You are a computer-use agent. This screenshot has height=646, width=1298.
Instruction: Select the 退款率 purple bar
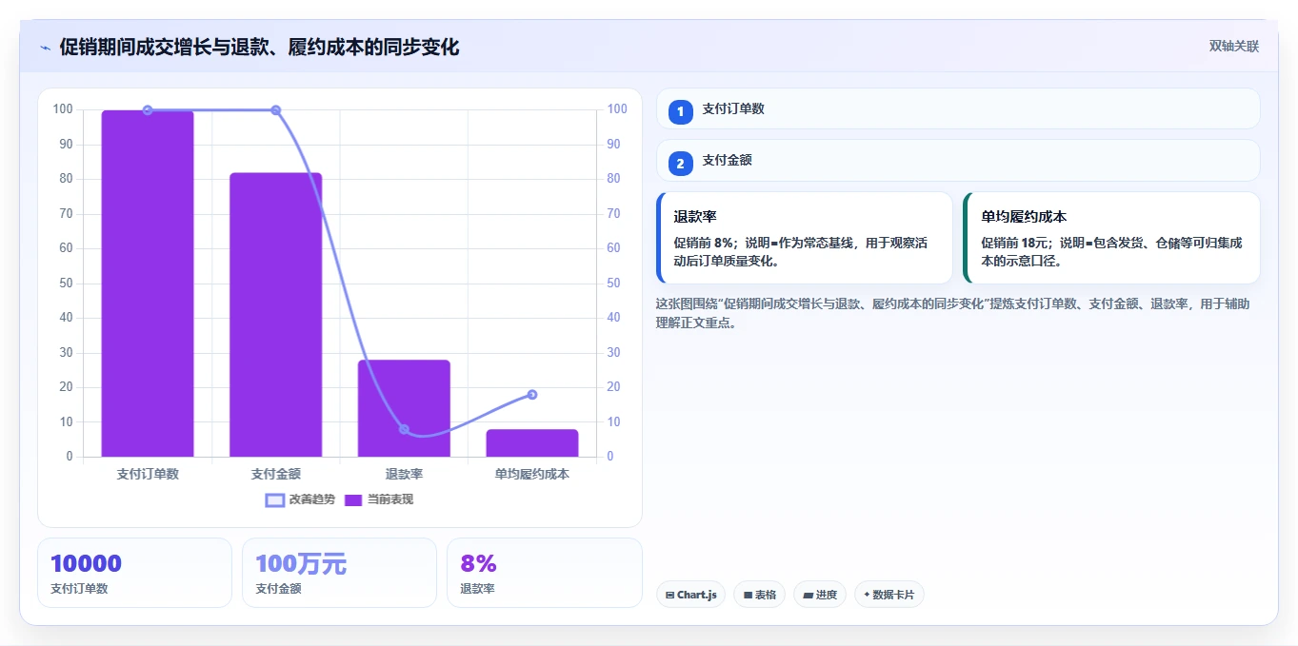click(x=404, y=408)
